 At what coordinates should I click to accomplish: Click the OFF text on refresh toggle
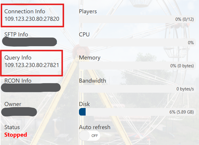[x=95, y=136]
